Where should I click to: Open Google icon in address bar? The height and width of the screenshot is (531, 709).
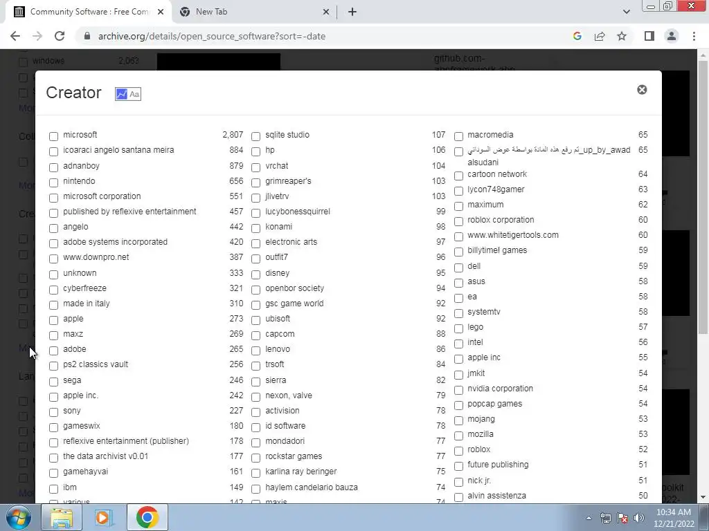coord(577,36)
